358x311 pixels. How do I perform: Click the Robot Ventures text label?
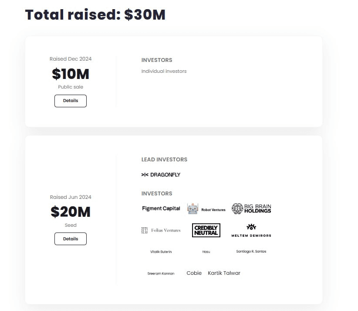tap(213, 210)
